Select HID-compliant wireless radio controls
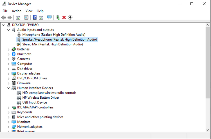The width and height of the screenshot is (211, 139). [x=49, y=93]
